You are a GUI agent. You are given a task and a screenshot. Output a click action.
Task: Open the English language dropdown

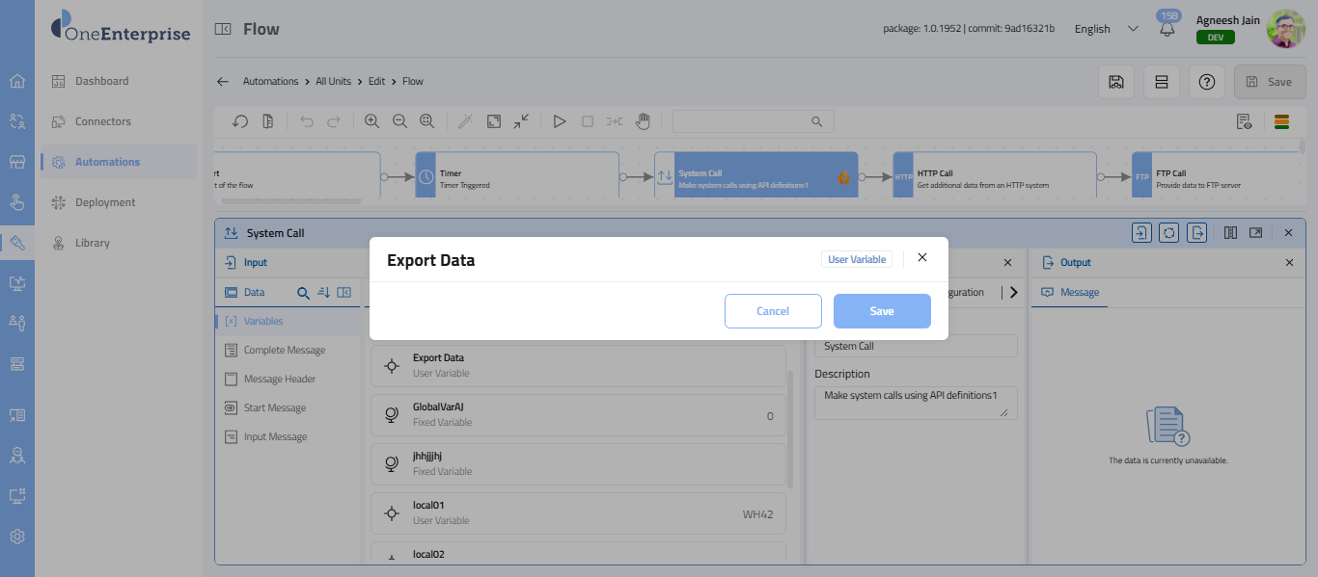(1106, 29)
